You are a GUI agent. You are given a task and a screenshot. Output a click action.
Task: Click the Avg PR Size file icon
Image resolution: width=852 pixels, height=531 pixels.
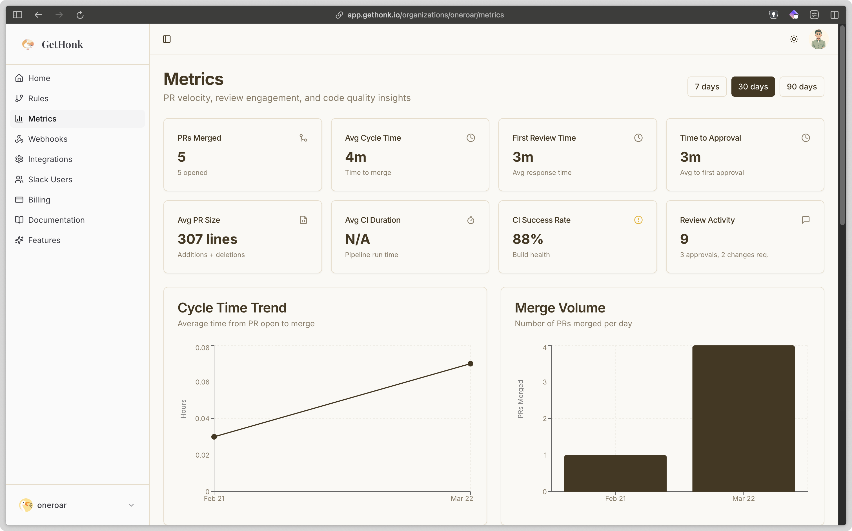tap(303, 220)
